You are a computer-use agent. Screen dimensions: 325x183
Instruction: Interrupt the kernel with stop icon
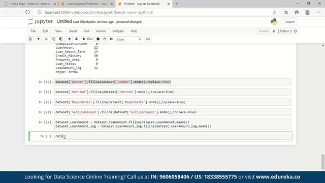tap(98, 39)
